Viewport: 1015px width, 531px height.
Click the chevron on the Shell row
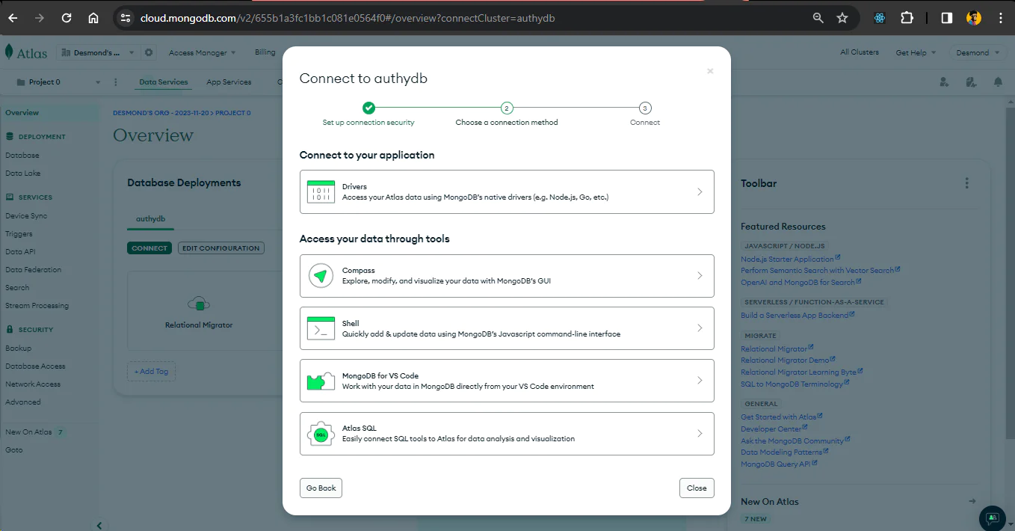point(700,328)
